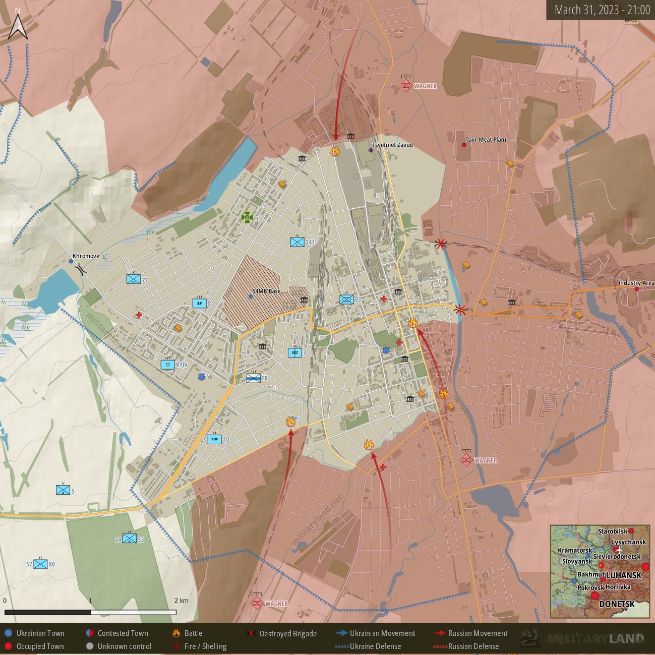The width and height of the screenshot is (655, 655).
Task: Select the Tavr Meat Plant red marker
Action: click(x=464, y=145)
